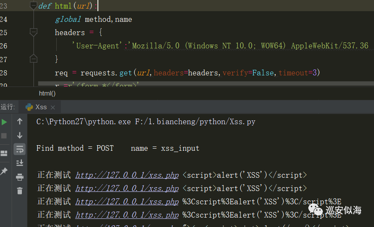
Task: Rerun the Xss script with green play icon
Action: point(4,122)
